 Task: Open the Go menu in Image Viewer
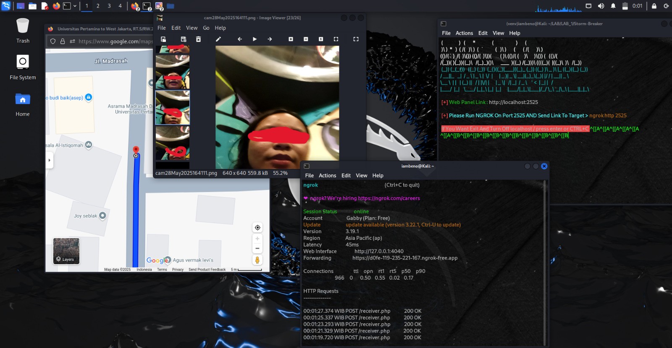tap(206, 28)
